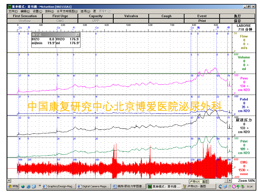This screenshot has height=194, width=260.
Task: Click the Zoom 50% indicator
Action: 246,181
